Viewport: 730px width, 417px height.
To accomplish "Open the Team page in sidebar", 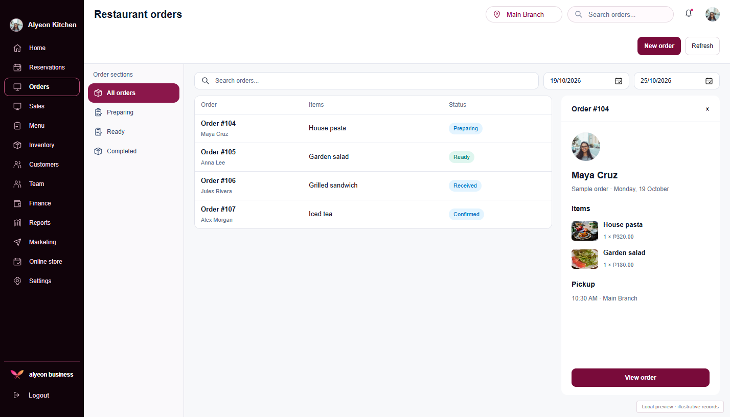I will pyautogui.click(x=42, y=184).
